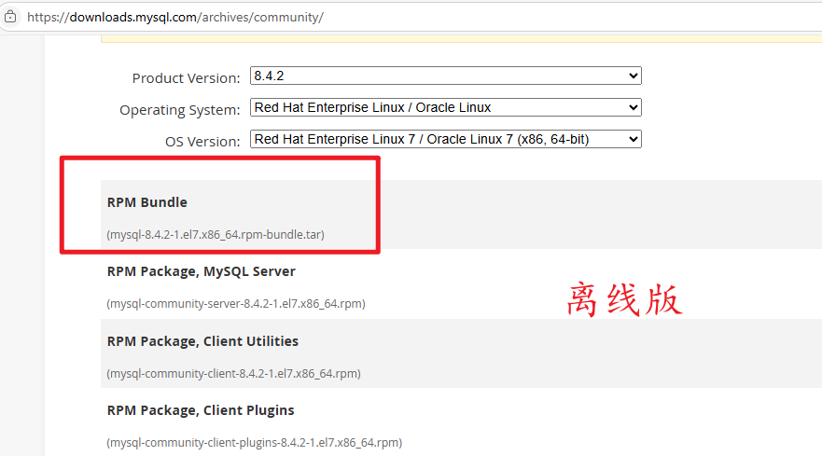Click mysql-8.4.2-1.el7.x86_64.rpm-bundle.tar filename
822x456 pixels.
coord(216,234)
